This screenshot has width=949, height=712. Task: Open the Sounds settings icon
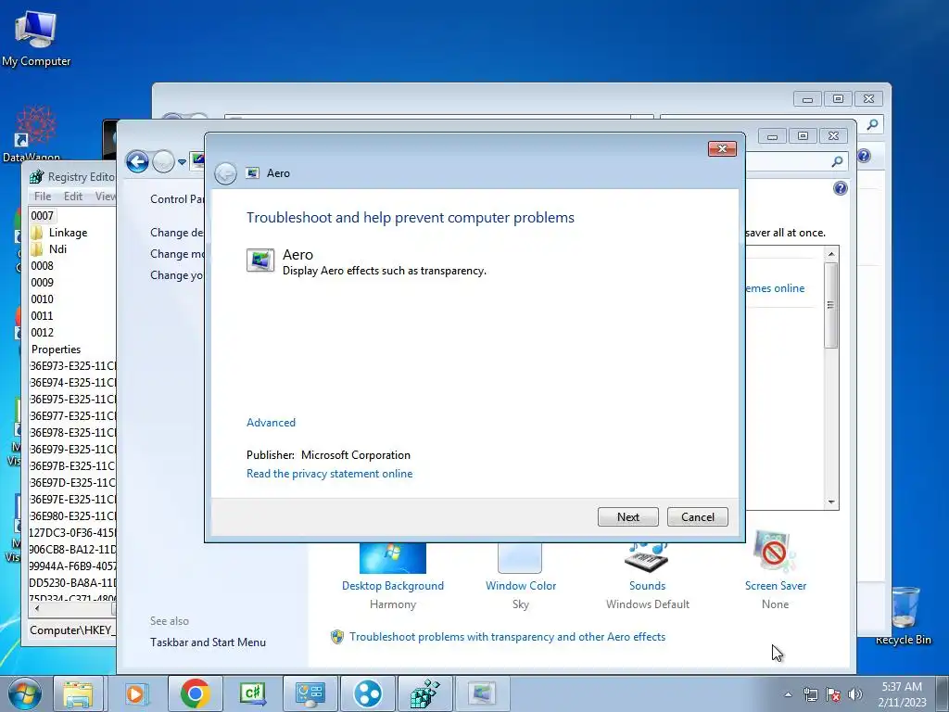tap(647, 557)
